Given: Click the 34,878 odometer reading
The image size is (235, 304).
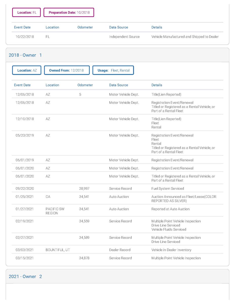Looking at the screenshot, I should tap(84, 258).
